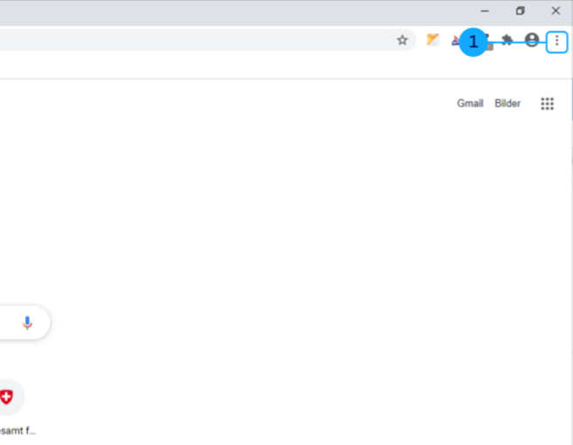
Task: Click the gray extension icon behind the callout
Action: pos(490,44)
